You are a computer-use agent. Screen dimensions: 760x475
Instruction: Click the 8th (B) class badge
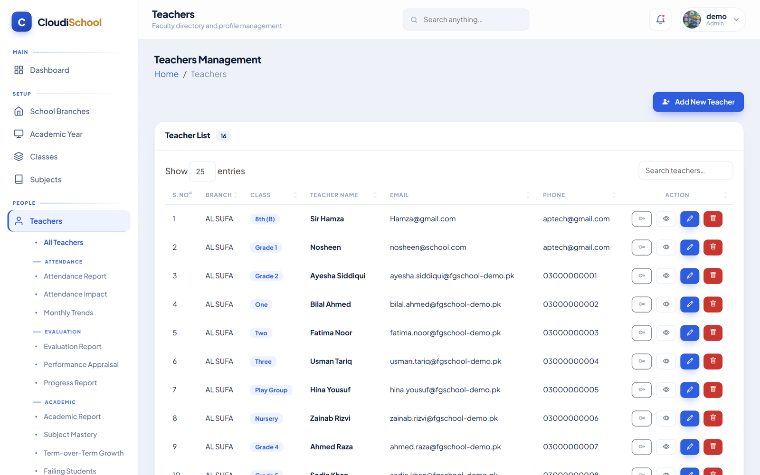click(x=265, y=219)
